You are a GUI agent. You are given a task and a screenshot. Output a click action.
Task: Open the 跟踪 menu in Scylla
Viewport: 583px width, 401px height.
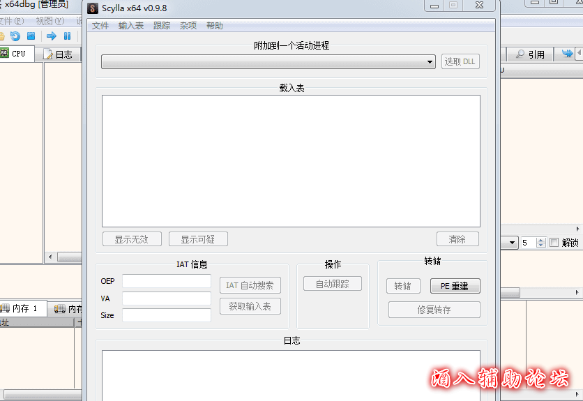[x=162, y=26]
